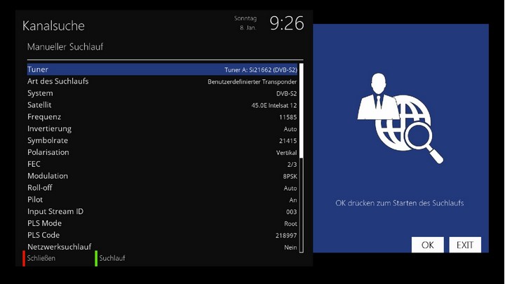The width and height of the screenshot is (505, 284).
Task: Click the OK drücken zum Starten hint
Action: click(400, 203)
